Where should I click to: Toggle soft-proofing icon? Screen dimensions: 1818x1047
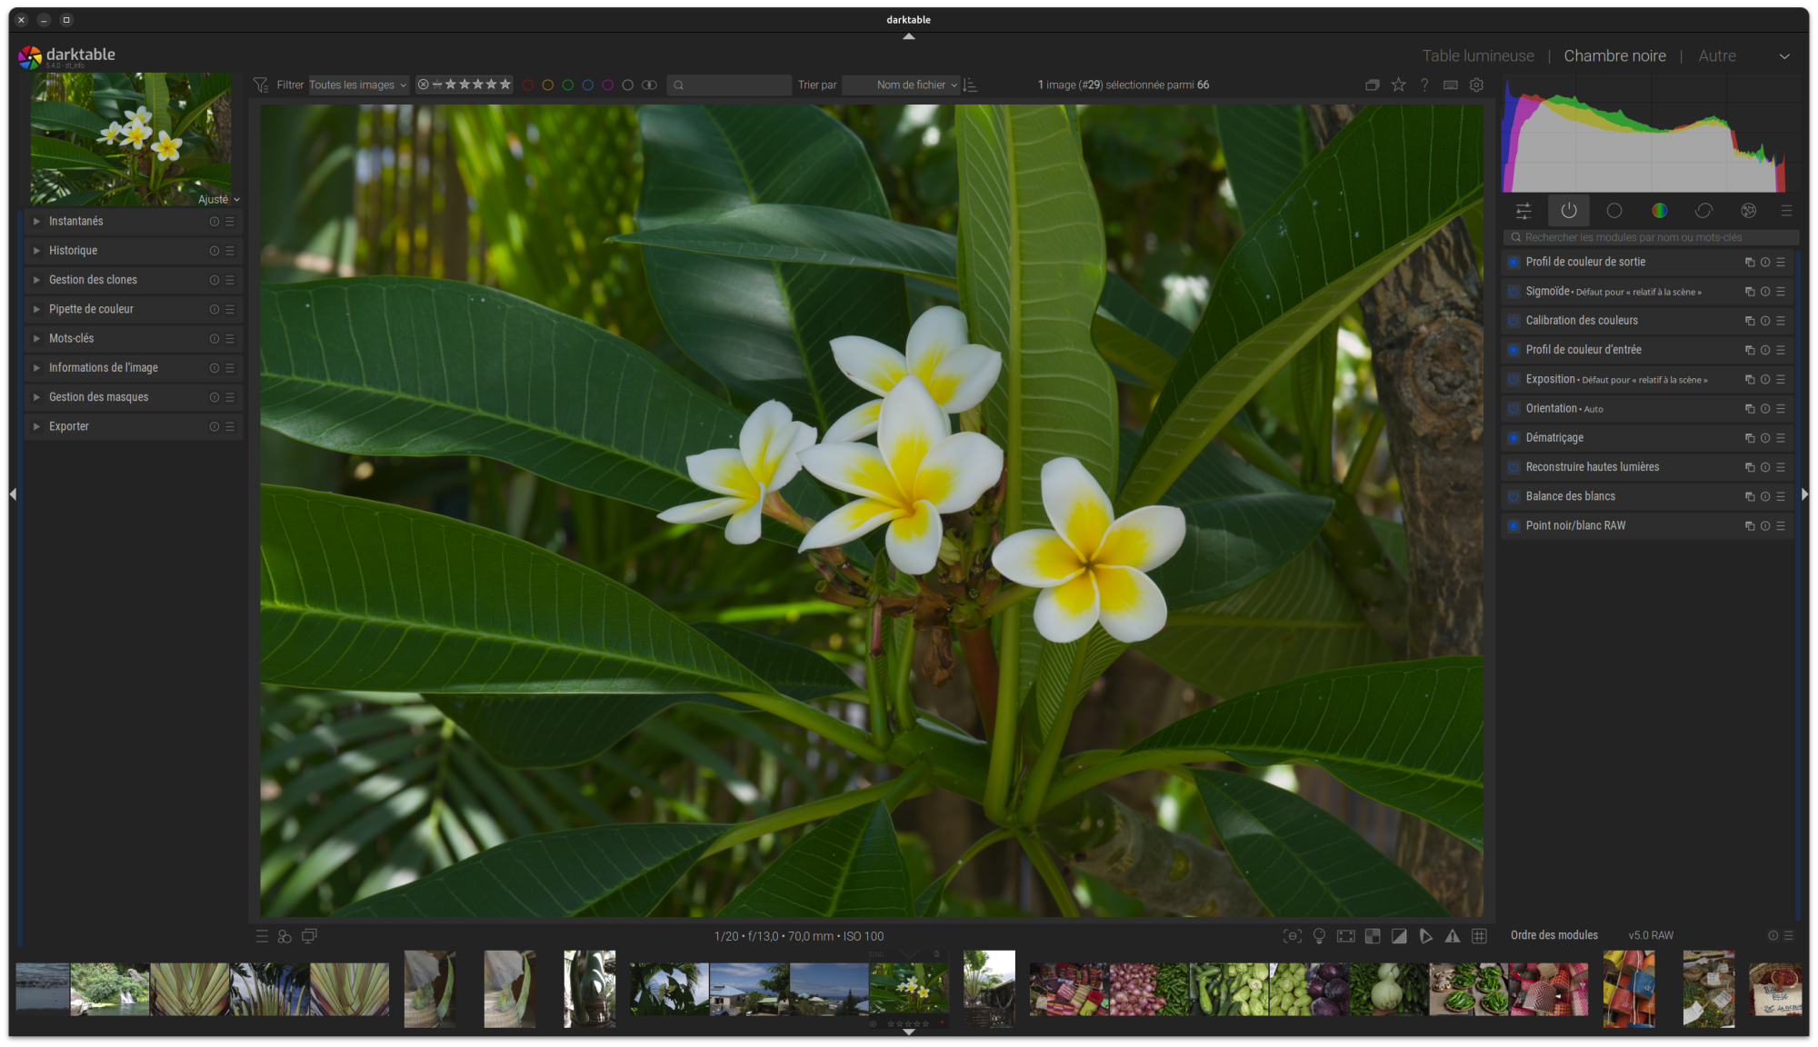(1426, 936)
